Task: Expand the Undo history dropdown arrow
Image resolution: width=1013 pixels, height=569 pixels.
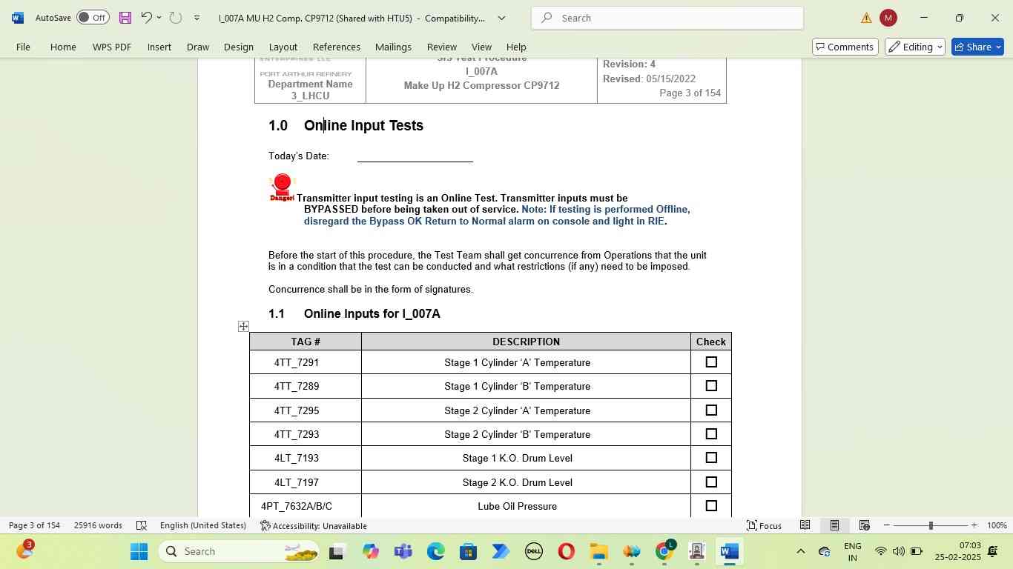Action: point(159,18)
